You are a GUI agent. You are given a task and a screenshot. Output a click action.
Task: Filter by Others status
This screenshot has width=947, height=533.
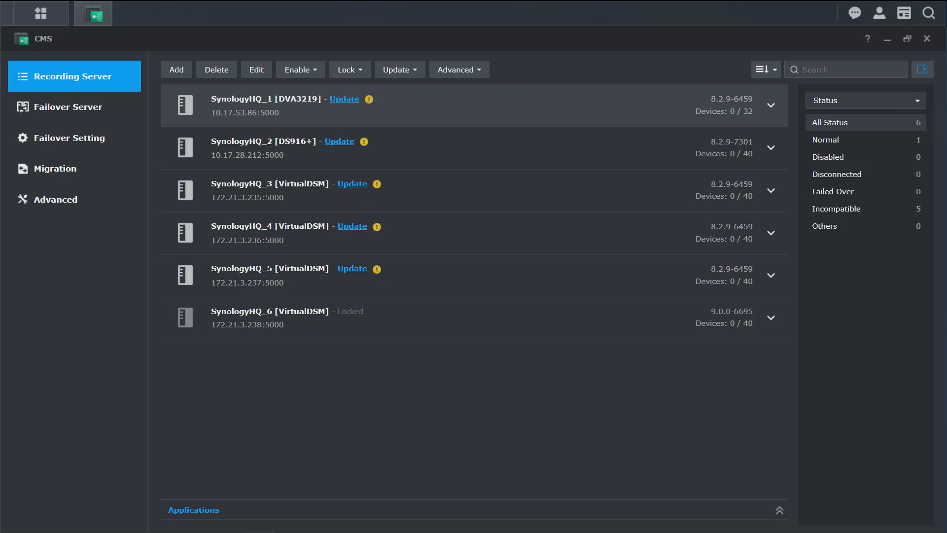pos(866,226)
